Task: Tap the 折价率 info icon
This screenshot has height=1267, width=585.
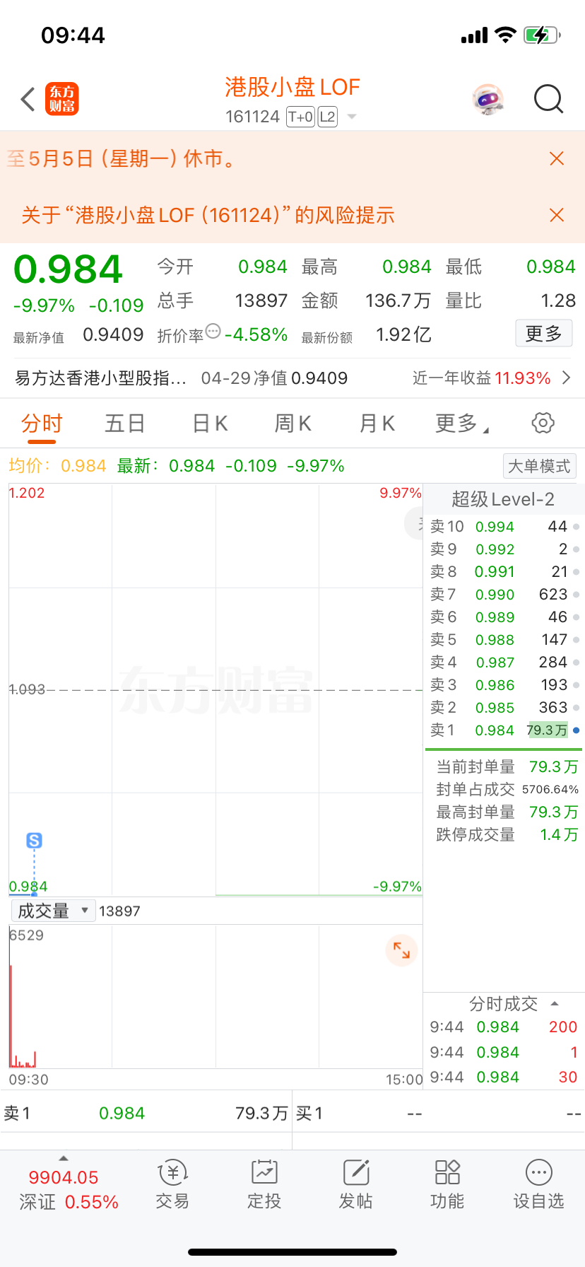Action: [x=213, y=331]
